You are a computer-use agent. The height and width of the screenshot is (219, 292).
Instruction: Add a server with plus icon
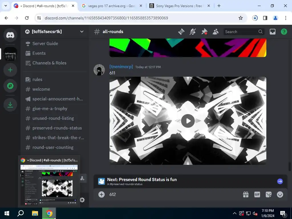click(10, 70)
